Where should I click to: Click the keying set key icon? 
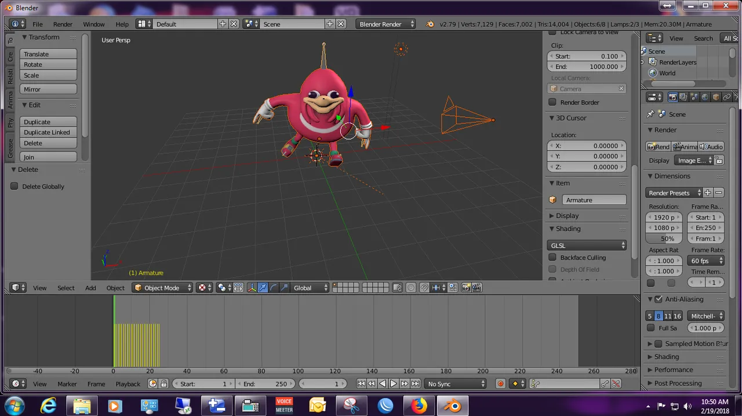(x=536, y=384)
